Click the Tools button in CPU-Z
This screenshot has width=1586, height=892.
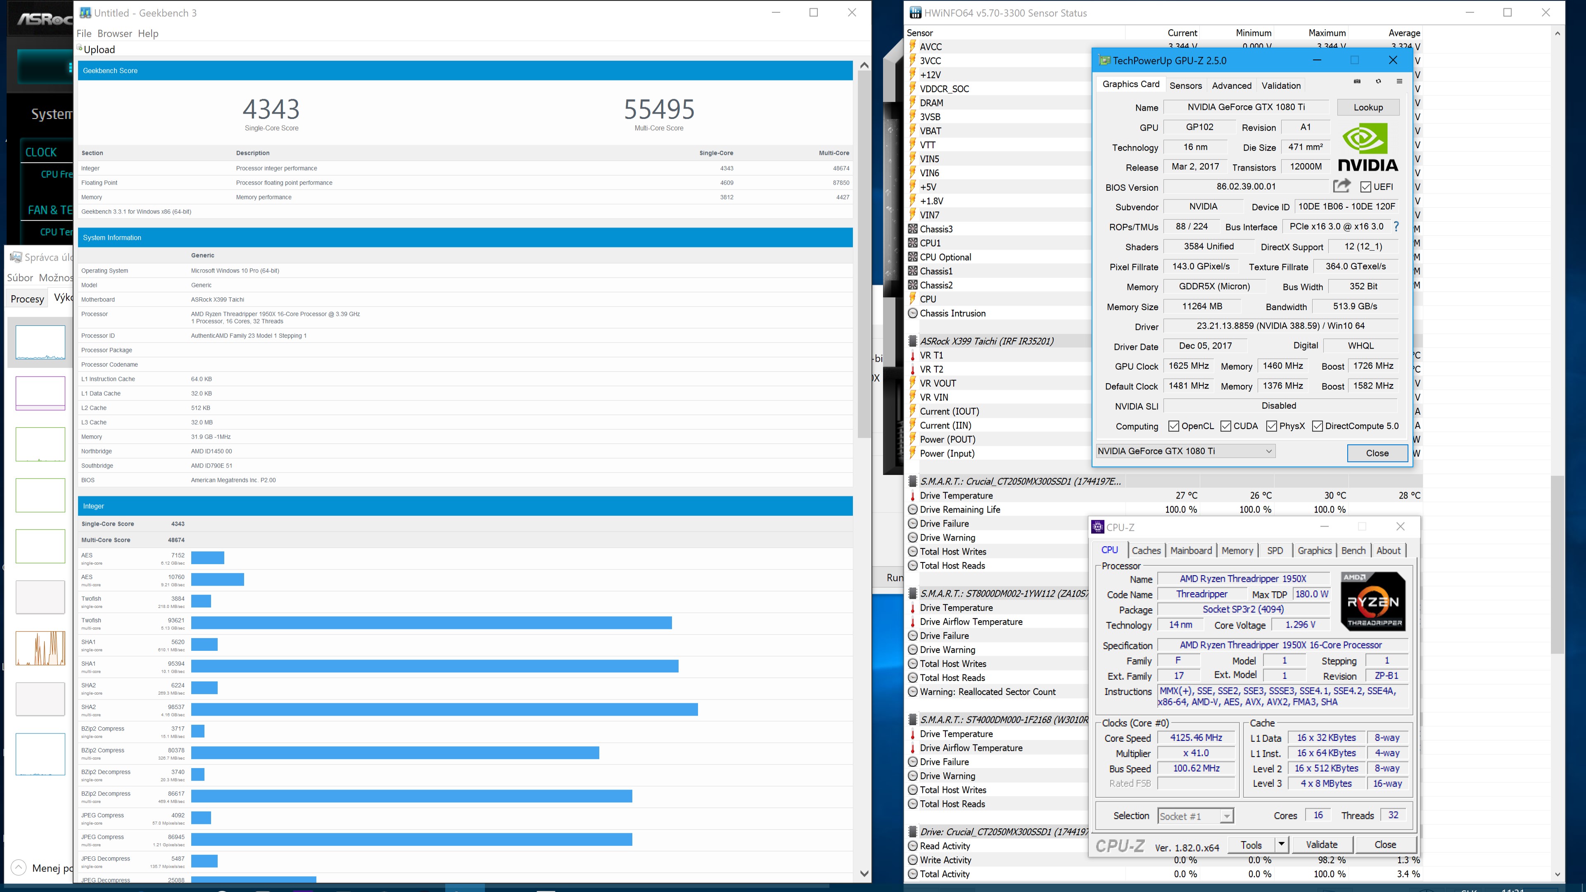(1251, 845)
